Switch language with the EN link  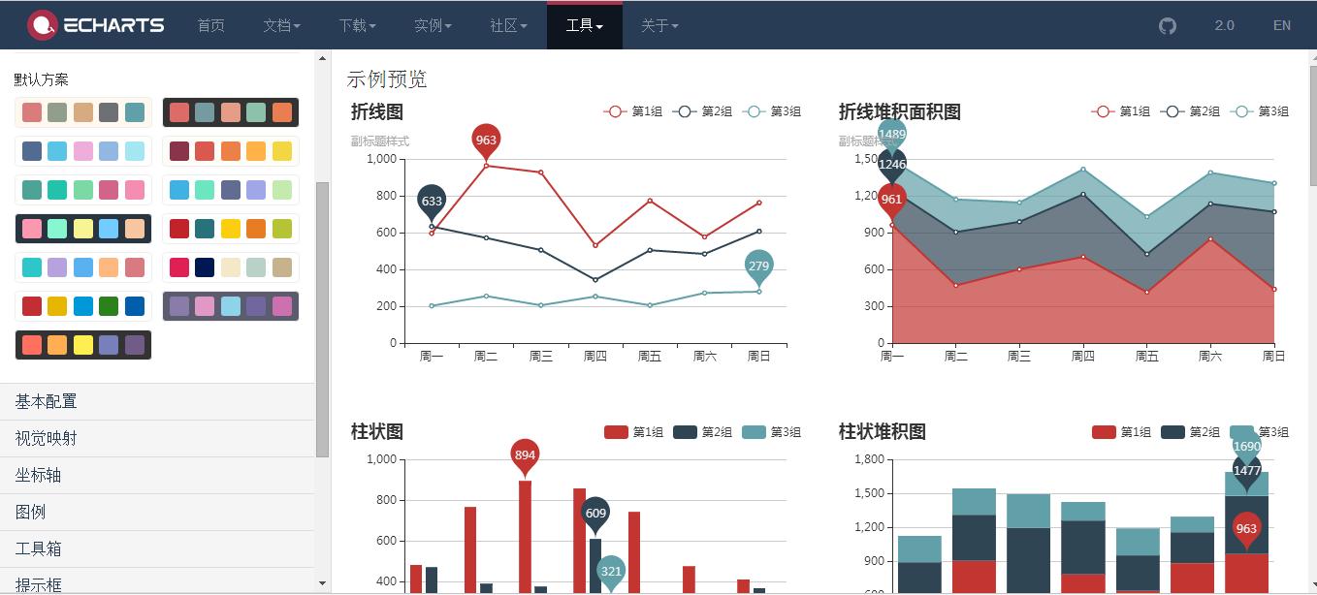[1281, 25]
